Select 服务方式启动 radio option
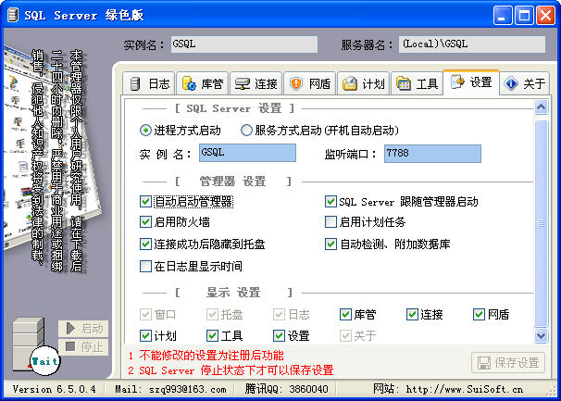This screenshot has height=401, width=561. click(247, 131)
